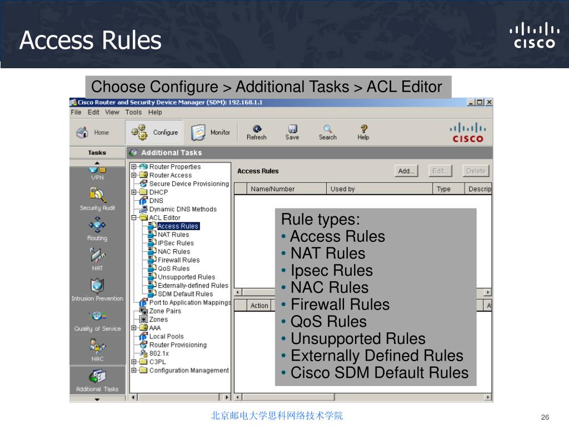Image resolution: width=569 pixels, height=426 pixels.
Task: Sort by Name/Number column header
Action: pos(287,189)
